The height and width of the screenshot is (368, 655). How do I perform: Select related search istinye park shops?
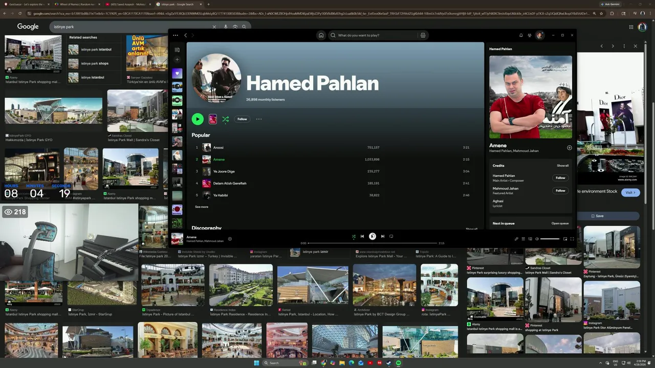click(95, 63)
